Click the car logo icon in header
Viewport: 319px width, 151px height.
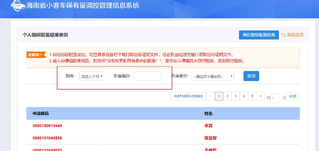tap(18, 6)
